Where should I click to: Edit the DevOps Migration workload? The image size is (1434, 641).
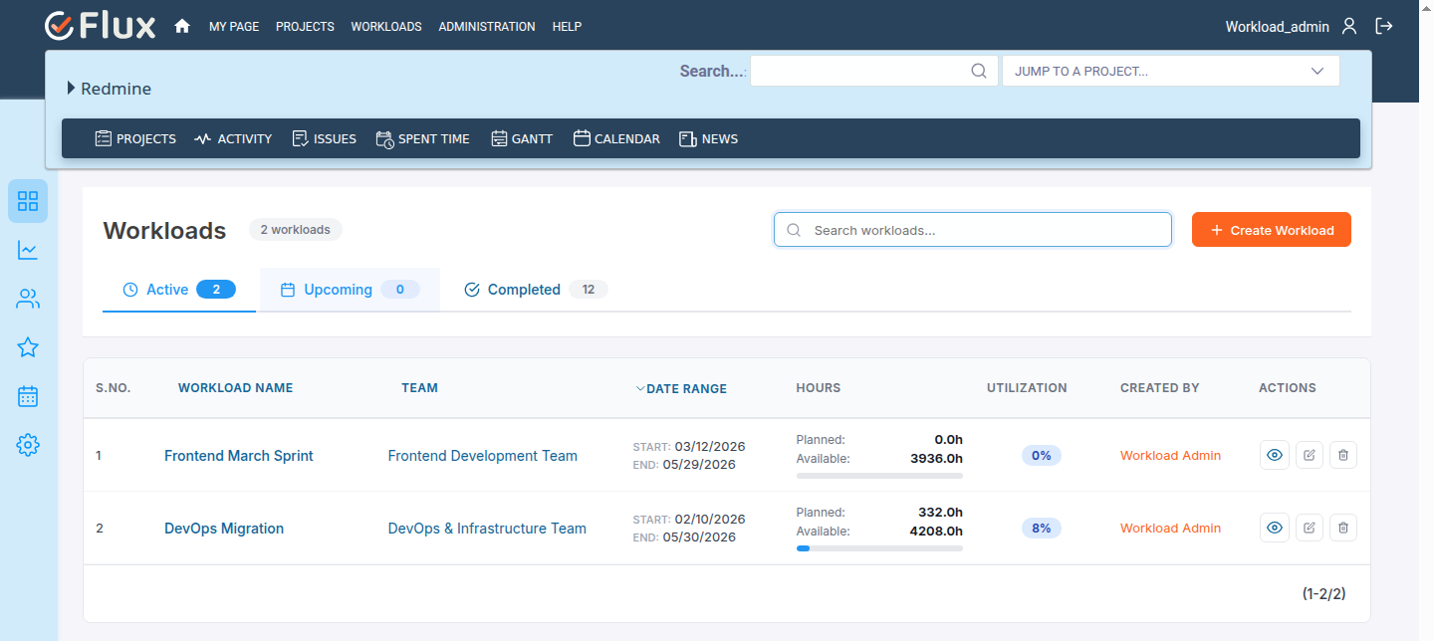1310,528
